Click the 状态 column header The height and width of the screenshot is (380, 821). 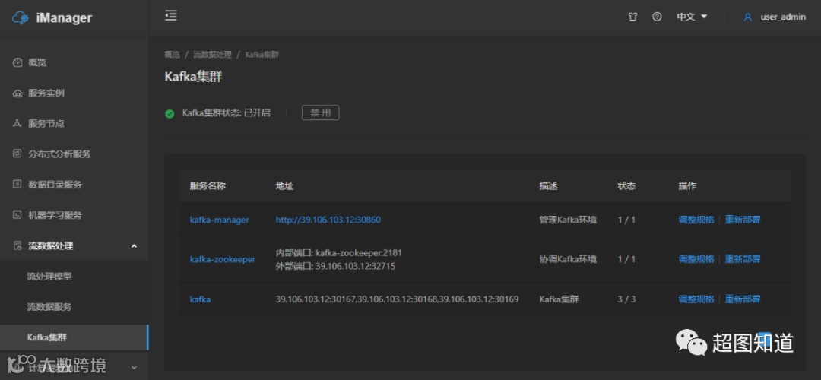click(626, 185)
